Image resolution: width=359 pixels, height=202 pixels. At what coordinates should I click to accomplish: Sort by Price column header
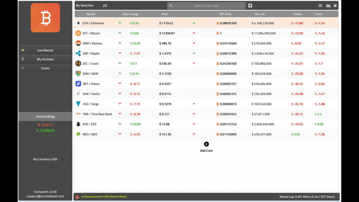[165, 14]
